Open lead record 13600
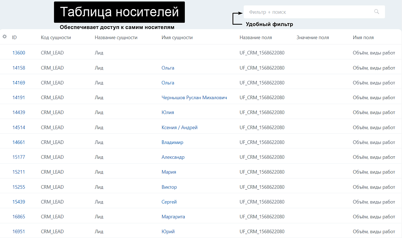Image resolution: width=402 pixels, height=238 pixels. tap(17, 52)
